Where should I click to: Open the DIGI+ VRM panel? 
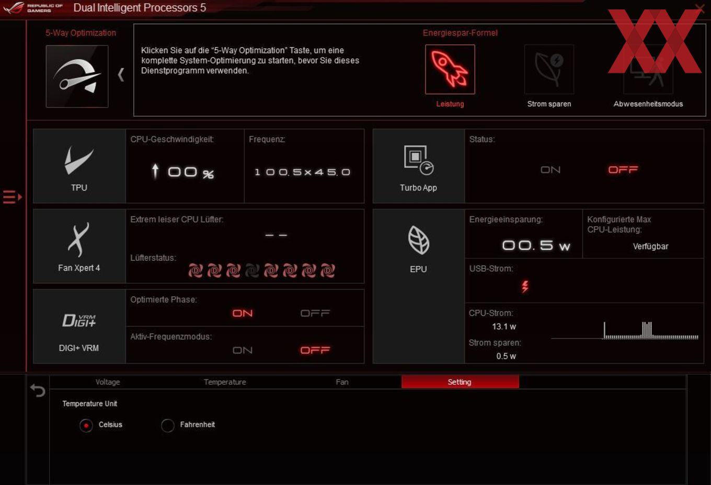coord(79,327)
